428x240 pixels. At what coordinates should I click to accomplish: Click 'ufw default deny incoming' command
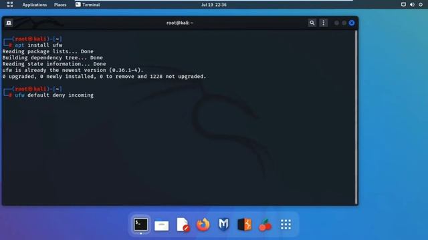pos(54,95)
